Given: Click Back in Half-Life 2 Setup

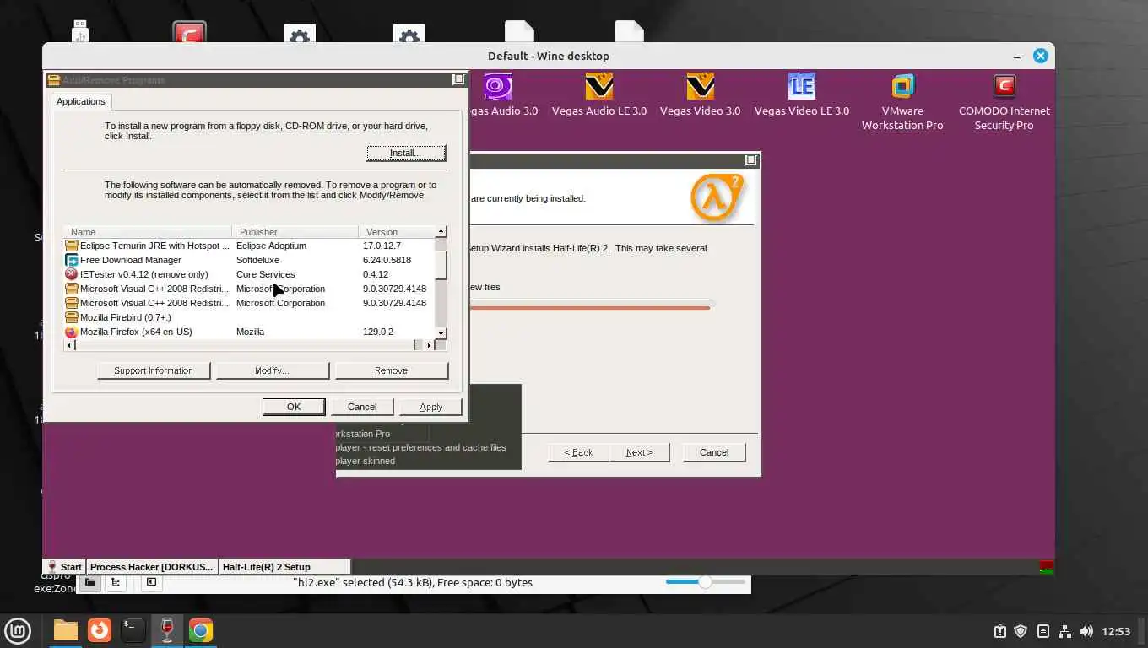Looking at the screenshot, I should click(x=578, y=452).
